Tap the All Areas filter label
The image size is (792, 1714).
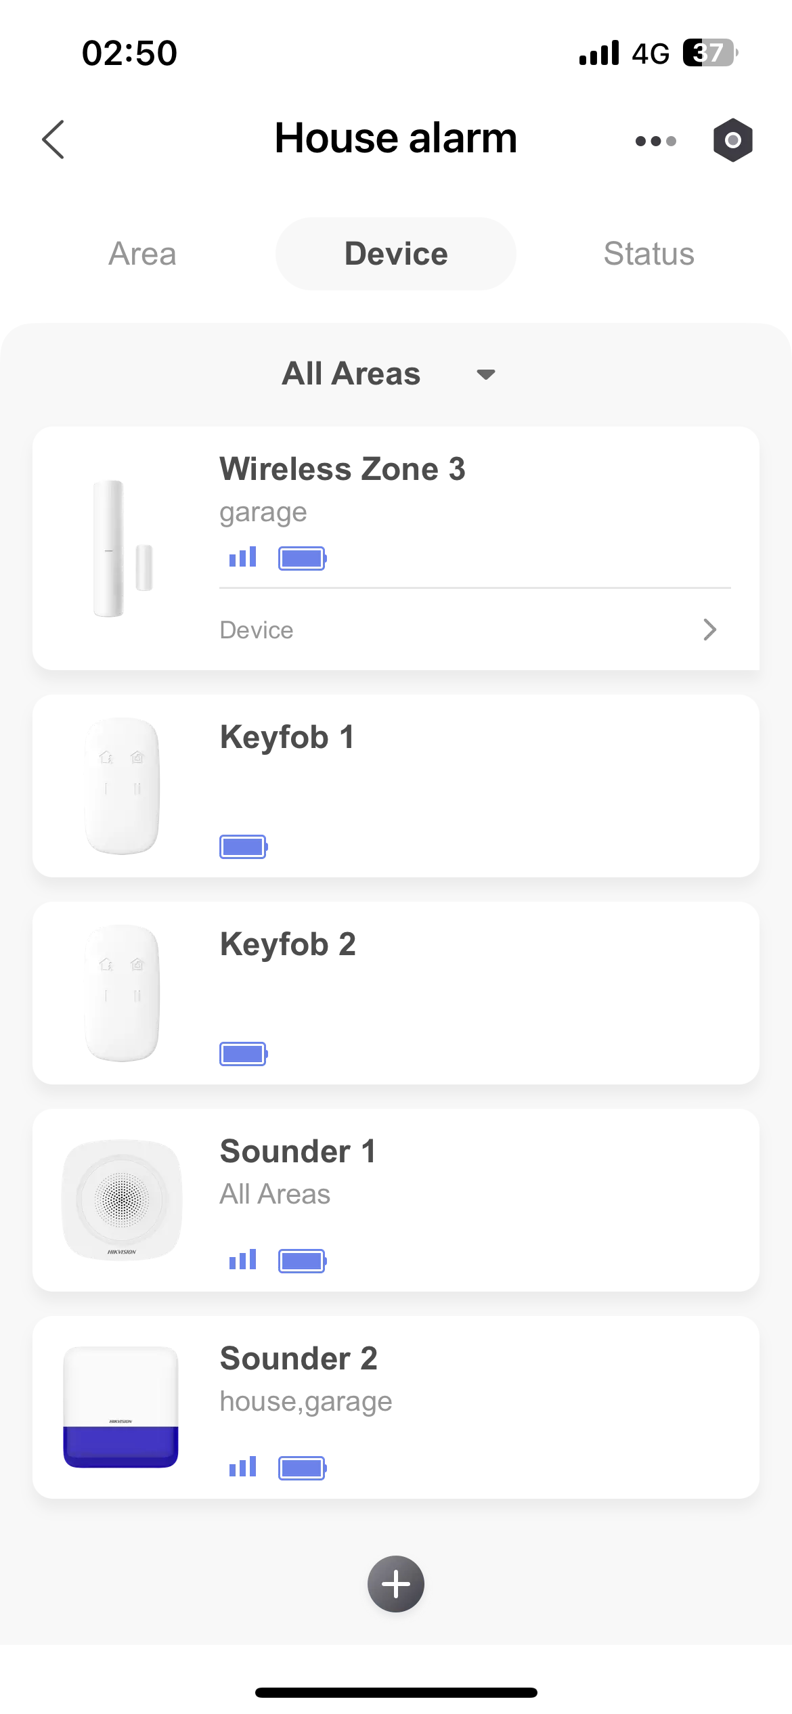point(351,374)
